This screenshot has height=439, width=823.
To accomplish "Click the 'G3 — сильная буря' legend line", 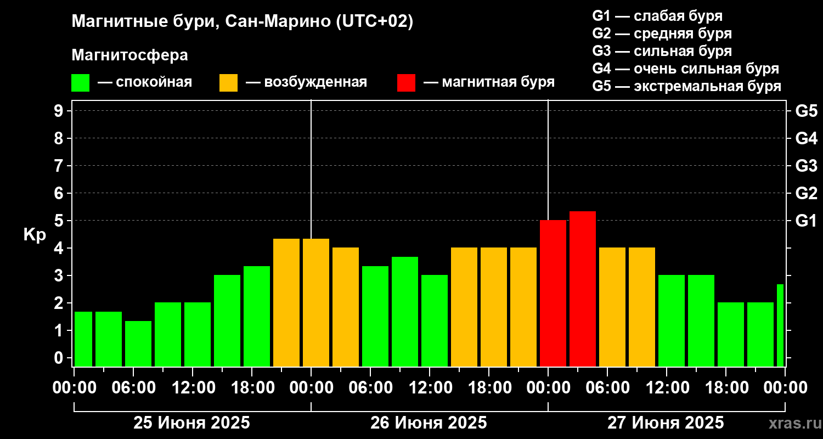I will pos(662,51).
